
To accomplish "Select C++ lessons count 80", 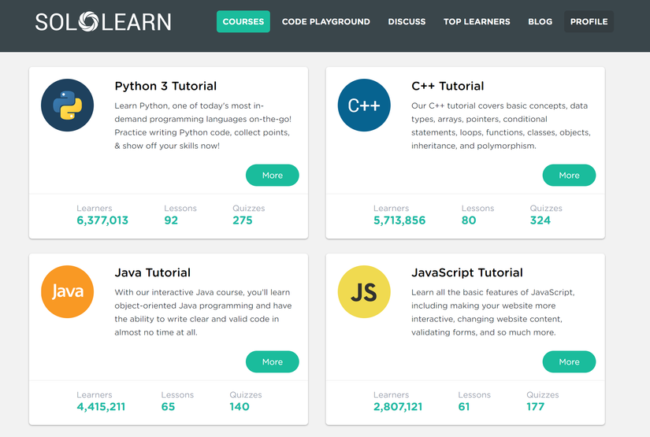I will point(469,220).
